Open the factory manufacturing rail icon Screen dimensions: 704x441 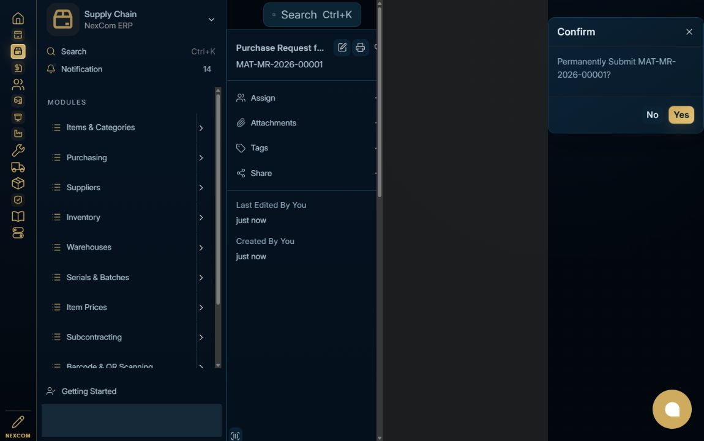point(18,134)
